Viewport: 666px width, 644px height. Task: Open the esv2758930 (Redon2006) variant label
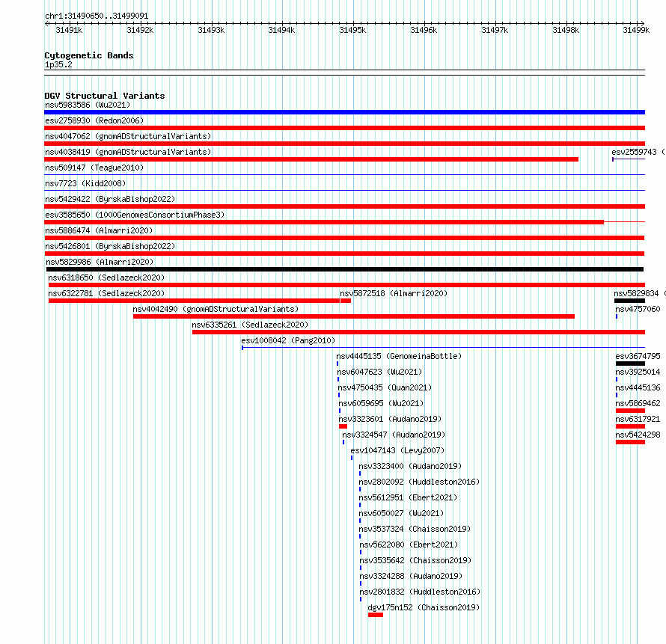(x=94, y=120)
